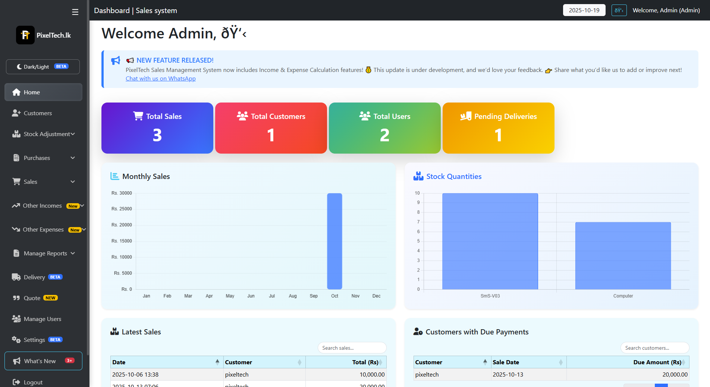The image size is (710, 387).
Task: Sort due payments by Customer column
Action: [452, 362]
